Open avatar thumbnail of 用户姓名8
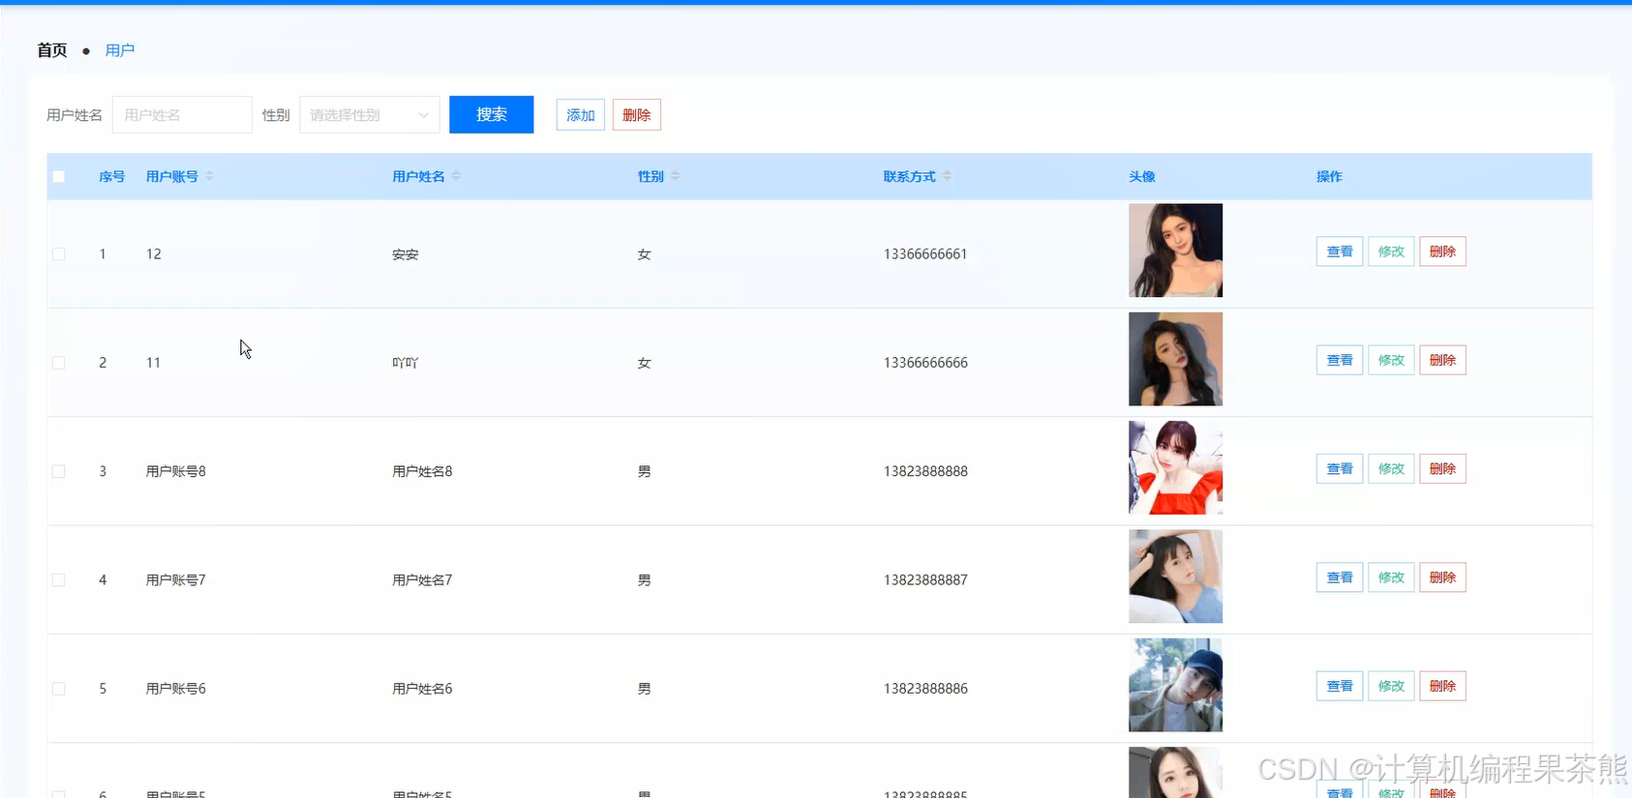Image resolution: width=1632 pixels, height=798 pixels. [x=1175, y=467]
